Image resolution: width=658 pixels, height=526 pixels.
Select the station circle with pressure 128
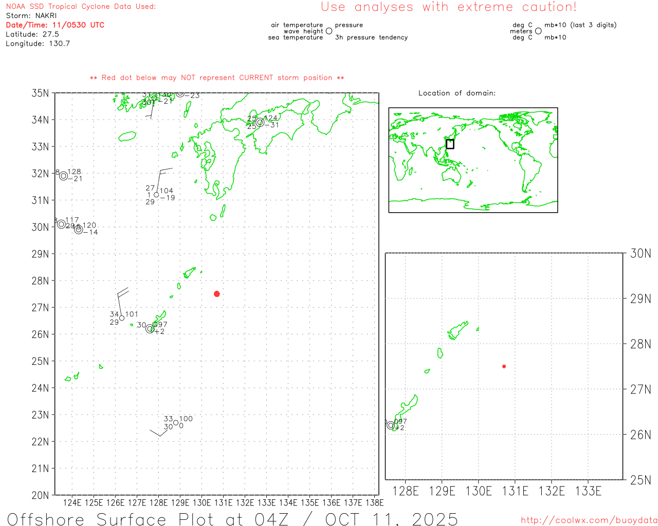(63, 176)
